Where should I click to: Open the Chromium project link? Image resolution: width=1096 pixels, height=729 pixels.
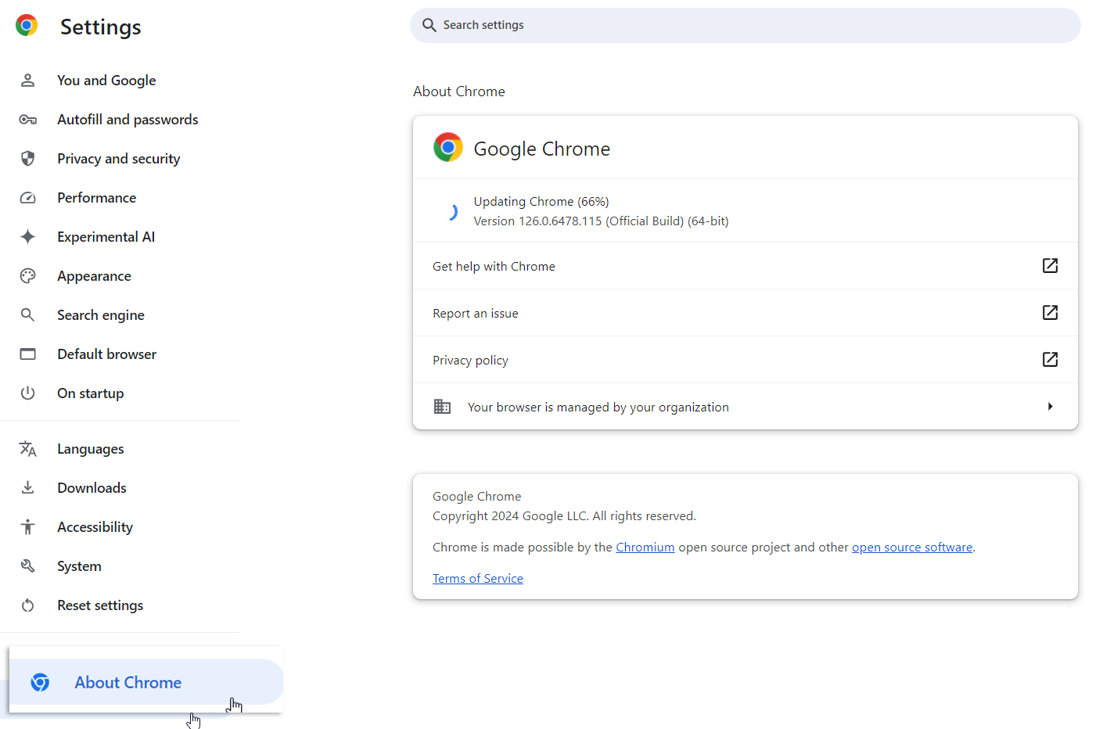[645, 548]
